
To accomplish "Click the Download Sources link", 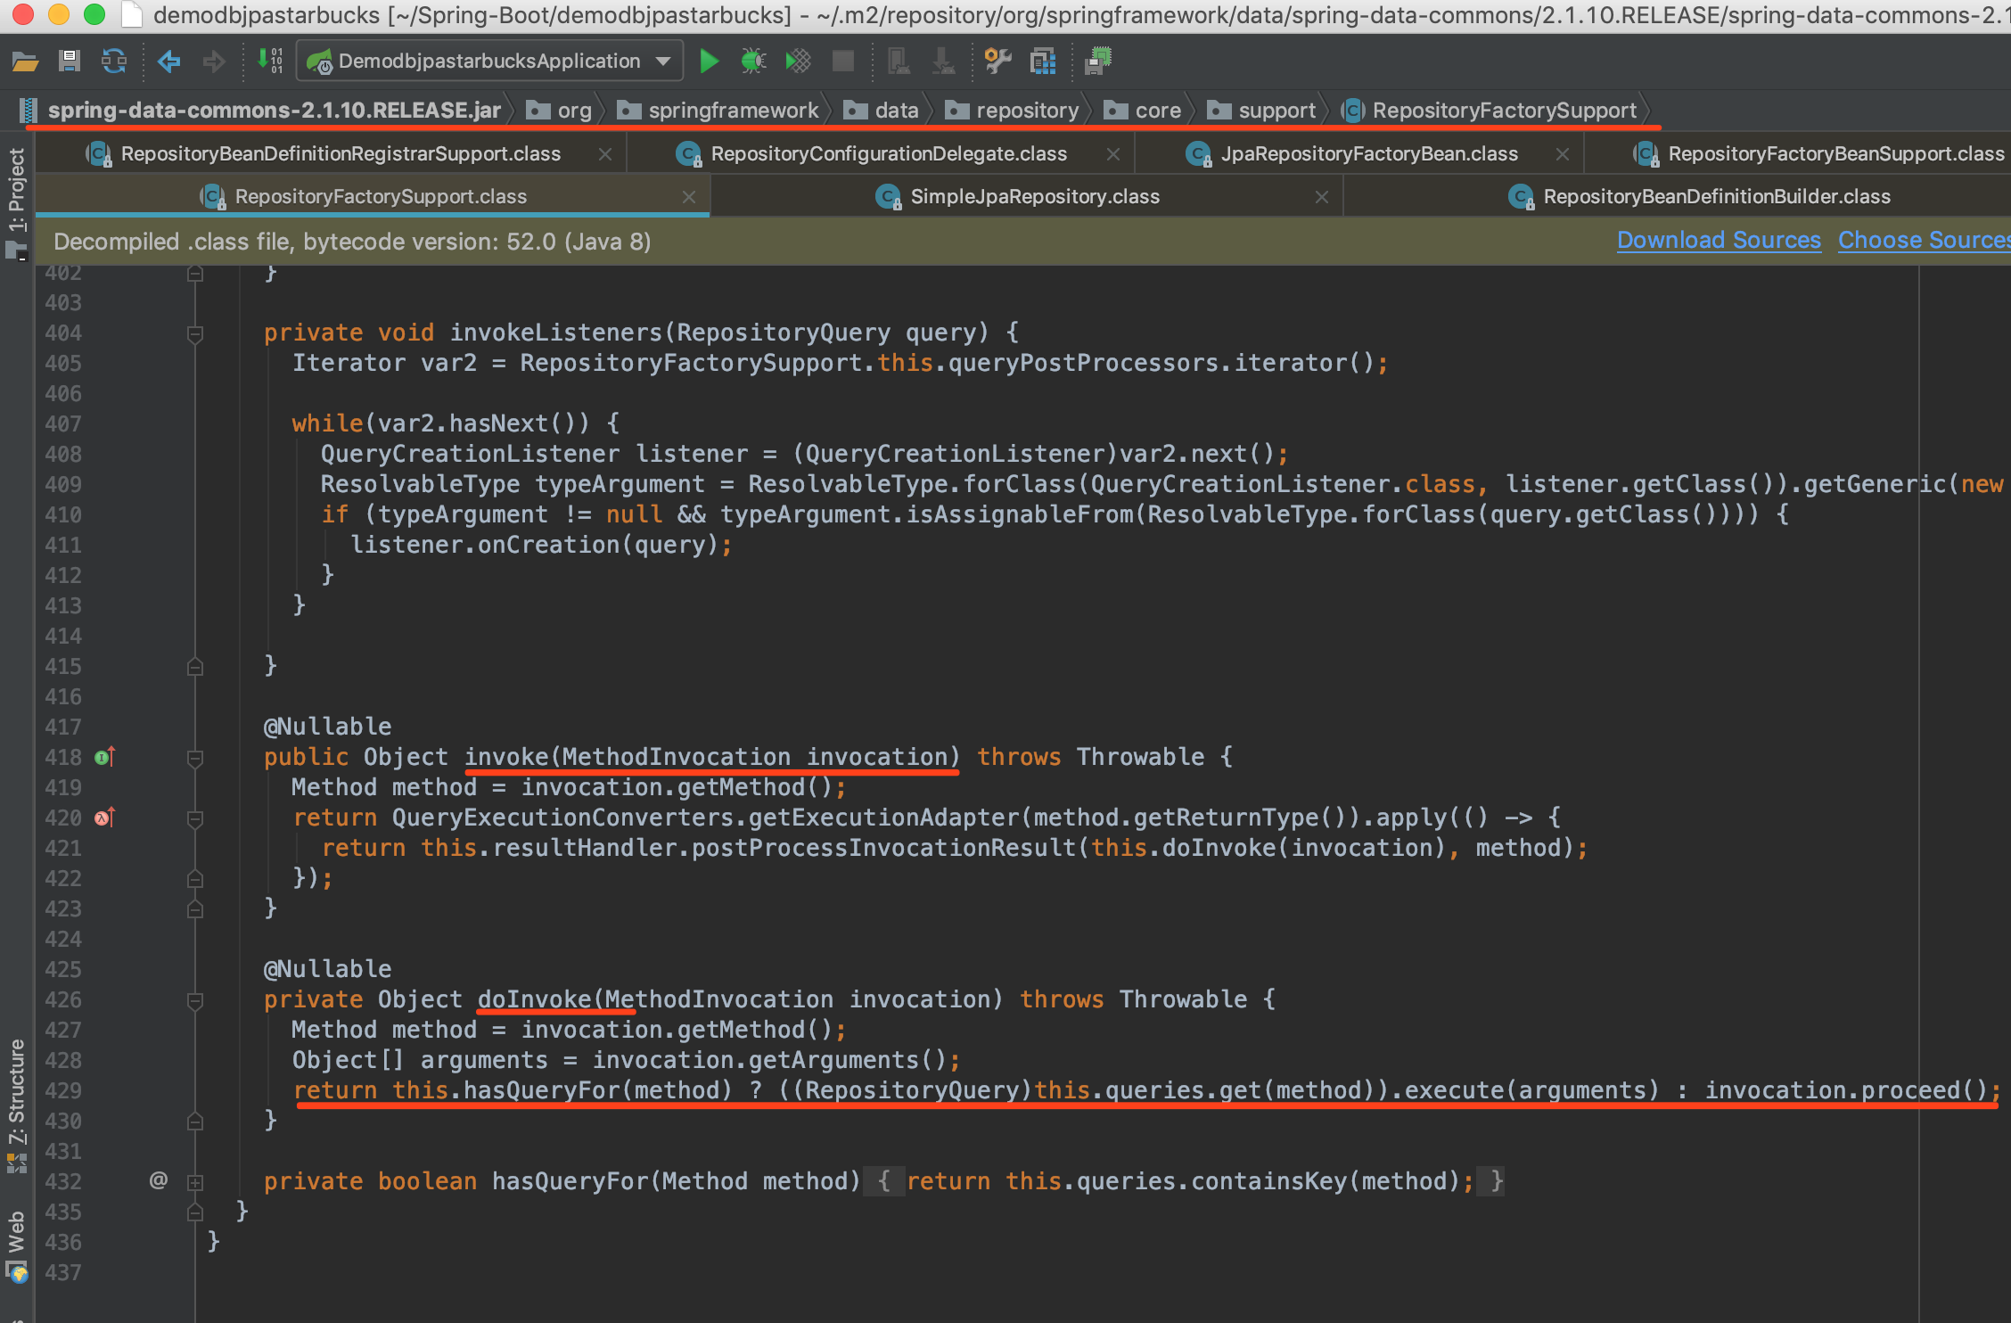I will (1719, 241).
